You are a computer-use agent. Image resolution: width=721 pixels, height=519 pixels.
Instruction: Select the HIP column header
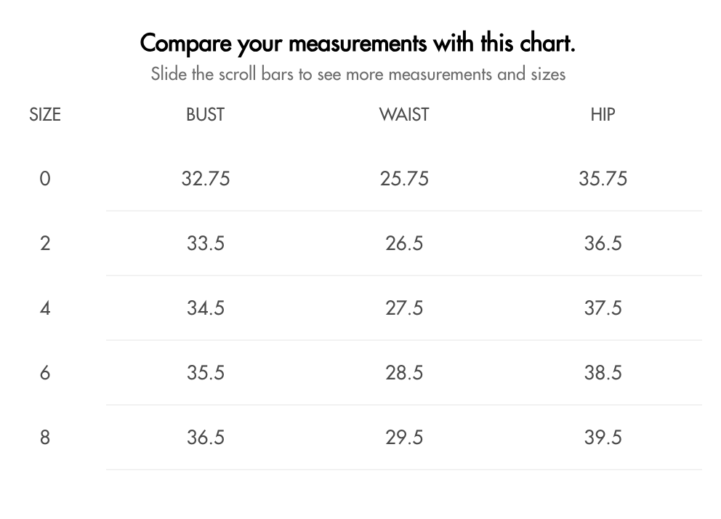(x=603, y=115)
